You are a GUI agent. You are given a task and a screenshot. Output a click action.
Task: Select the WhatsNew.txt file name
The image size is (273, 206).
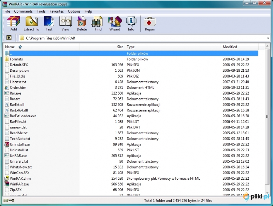point(21,167)
